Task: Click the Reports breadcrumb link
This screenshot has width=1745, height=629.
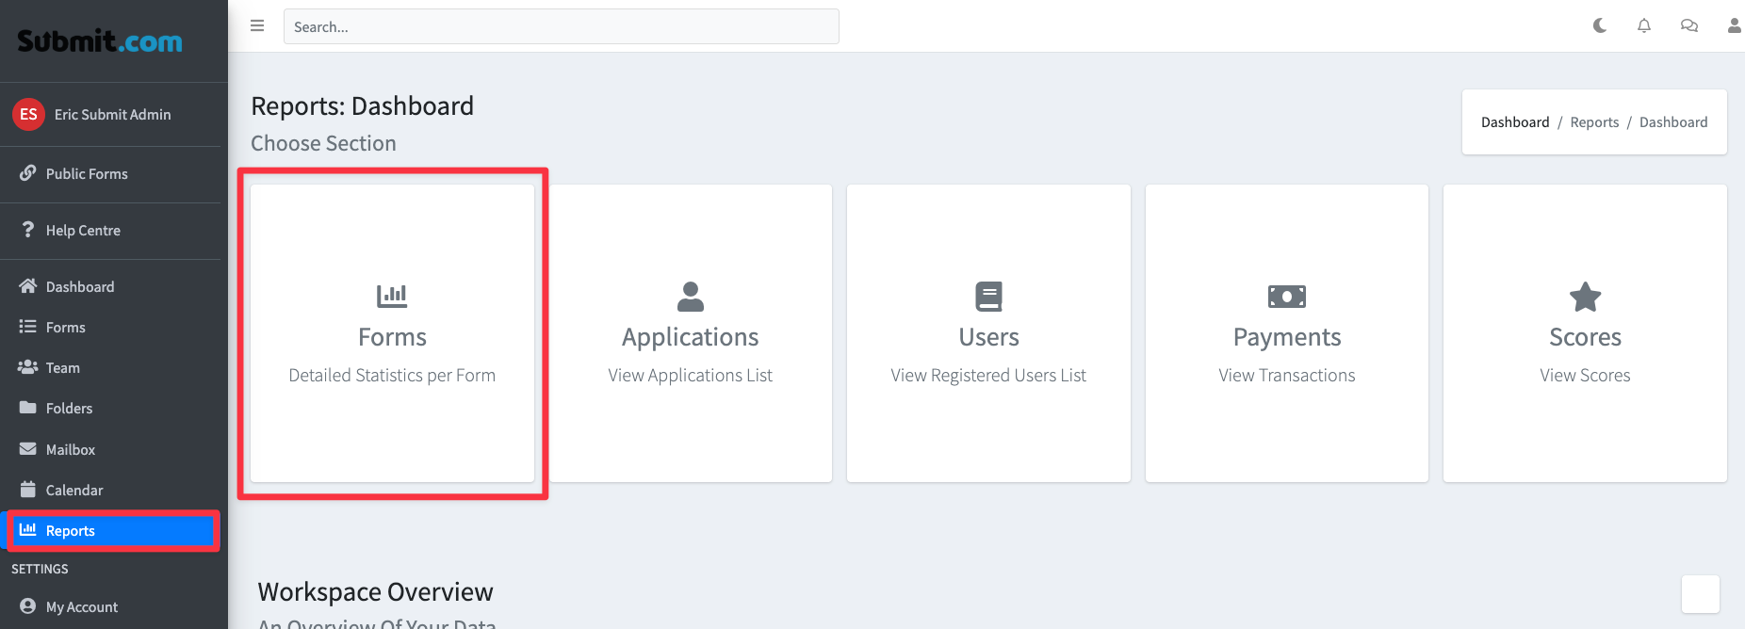Action: pyautogui.click(x=1594, y=122)
